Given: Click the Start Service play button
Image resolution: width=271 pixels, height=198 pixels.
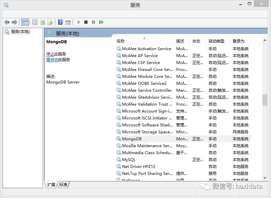Looking at the screenshot, I should [78, 22].
